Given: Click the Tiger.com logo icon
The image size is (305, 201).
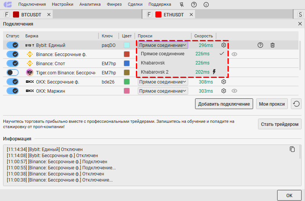Looking at the screenshot, I should pos(30,72).
